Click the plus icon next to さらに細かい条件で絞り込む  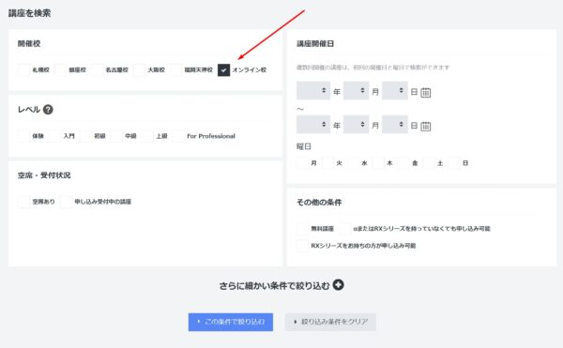point(338,285)
